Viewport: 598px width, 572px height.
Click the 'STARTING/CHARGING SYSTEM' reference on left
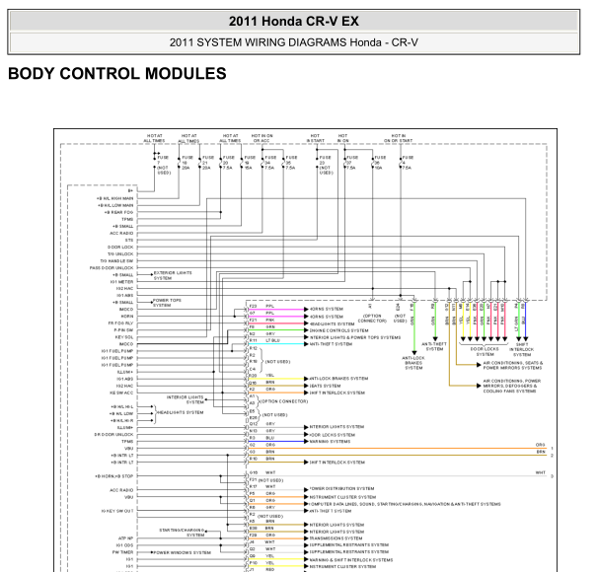click(x=182, y=533)
